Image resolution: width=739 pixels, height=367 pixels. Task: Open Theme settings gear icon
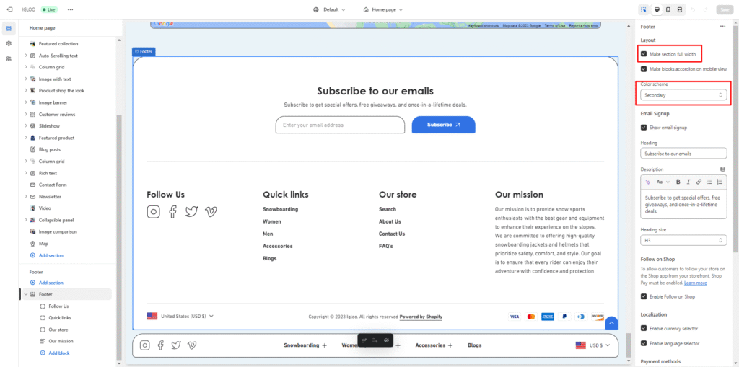pyautogui.click(x=9, y=43)
